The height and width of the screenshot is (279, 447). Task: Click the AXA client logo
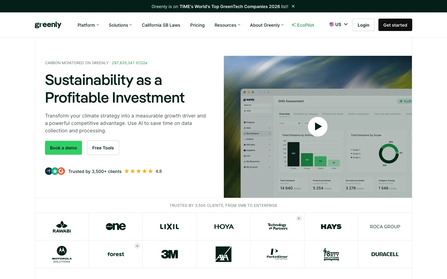point(223,254)
